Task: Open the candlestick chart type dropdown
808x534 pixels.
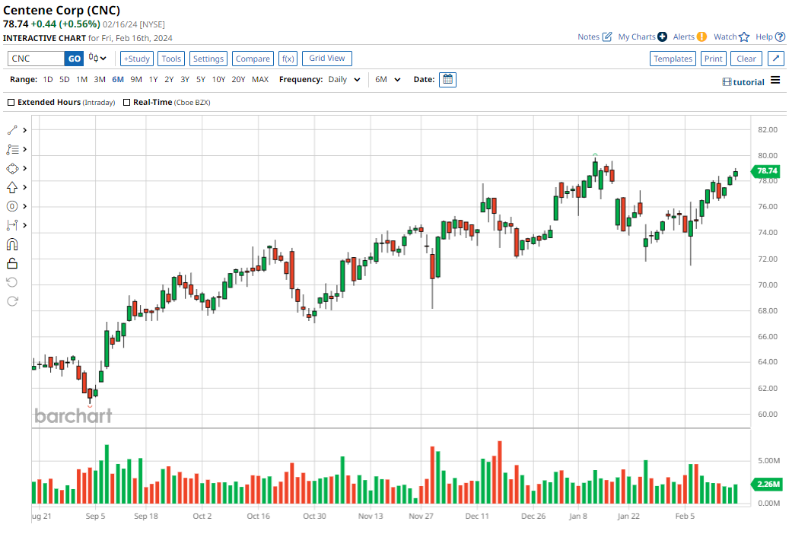Action: [x=97, y=59]
